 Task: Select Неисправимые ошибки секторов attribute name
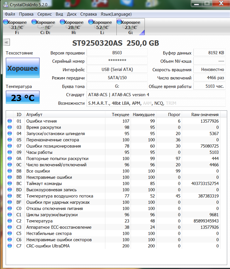[59, 240]
